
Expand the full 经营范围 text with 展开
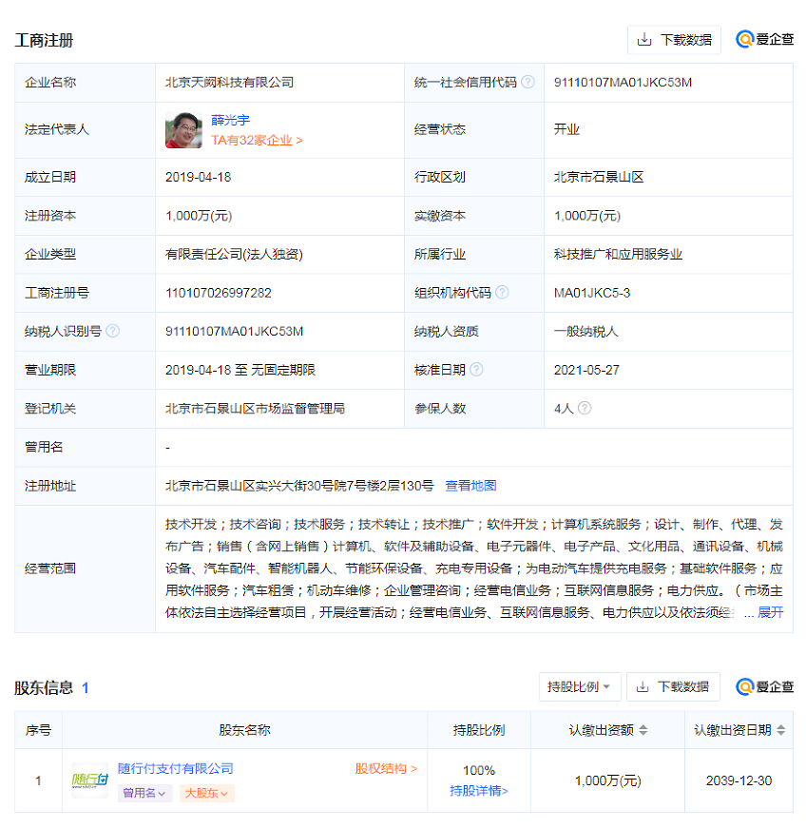pos(770,612)
